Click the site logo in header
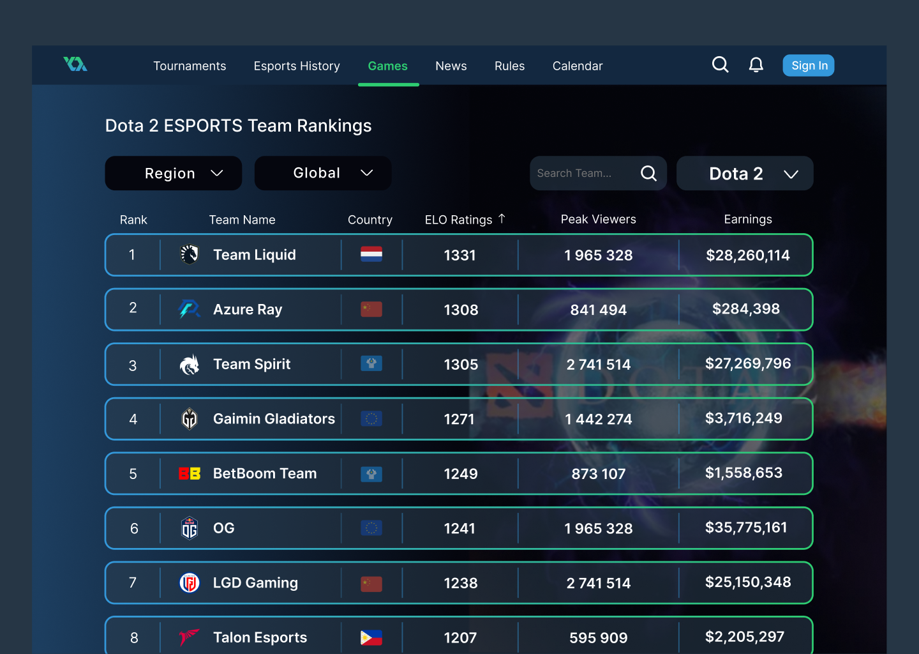The width and height of the screenshot is (919, 654). (x=75, y=64)
